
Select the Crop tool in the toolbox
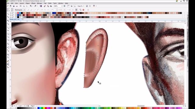coord(8,20)
